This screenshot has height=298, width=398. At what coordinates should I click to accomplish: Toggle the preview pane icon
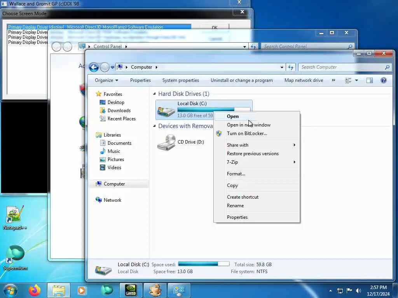tap(370, 80)
